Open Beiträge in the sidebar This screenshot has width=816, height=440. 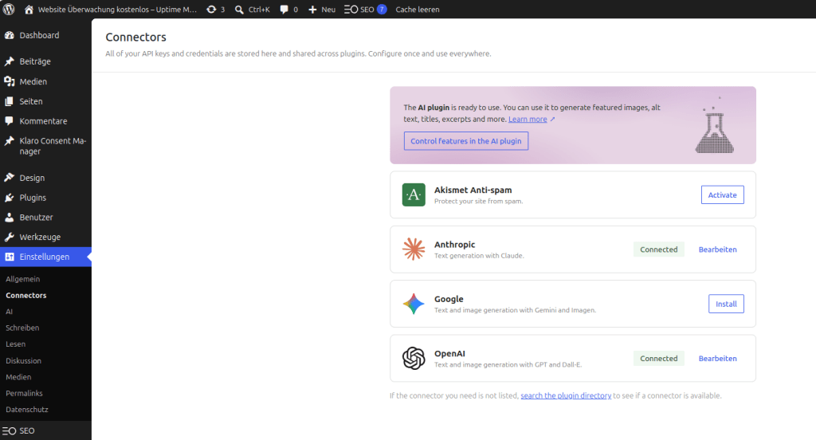35,61
